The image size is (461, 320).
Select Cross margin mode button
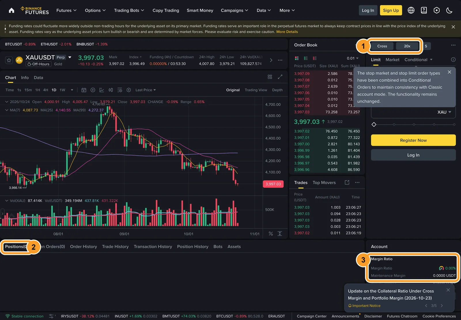pos(382,46)
